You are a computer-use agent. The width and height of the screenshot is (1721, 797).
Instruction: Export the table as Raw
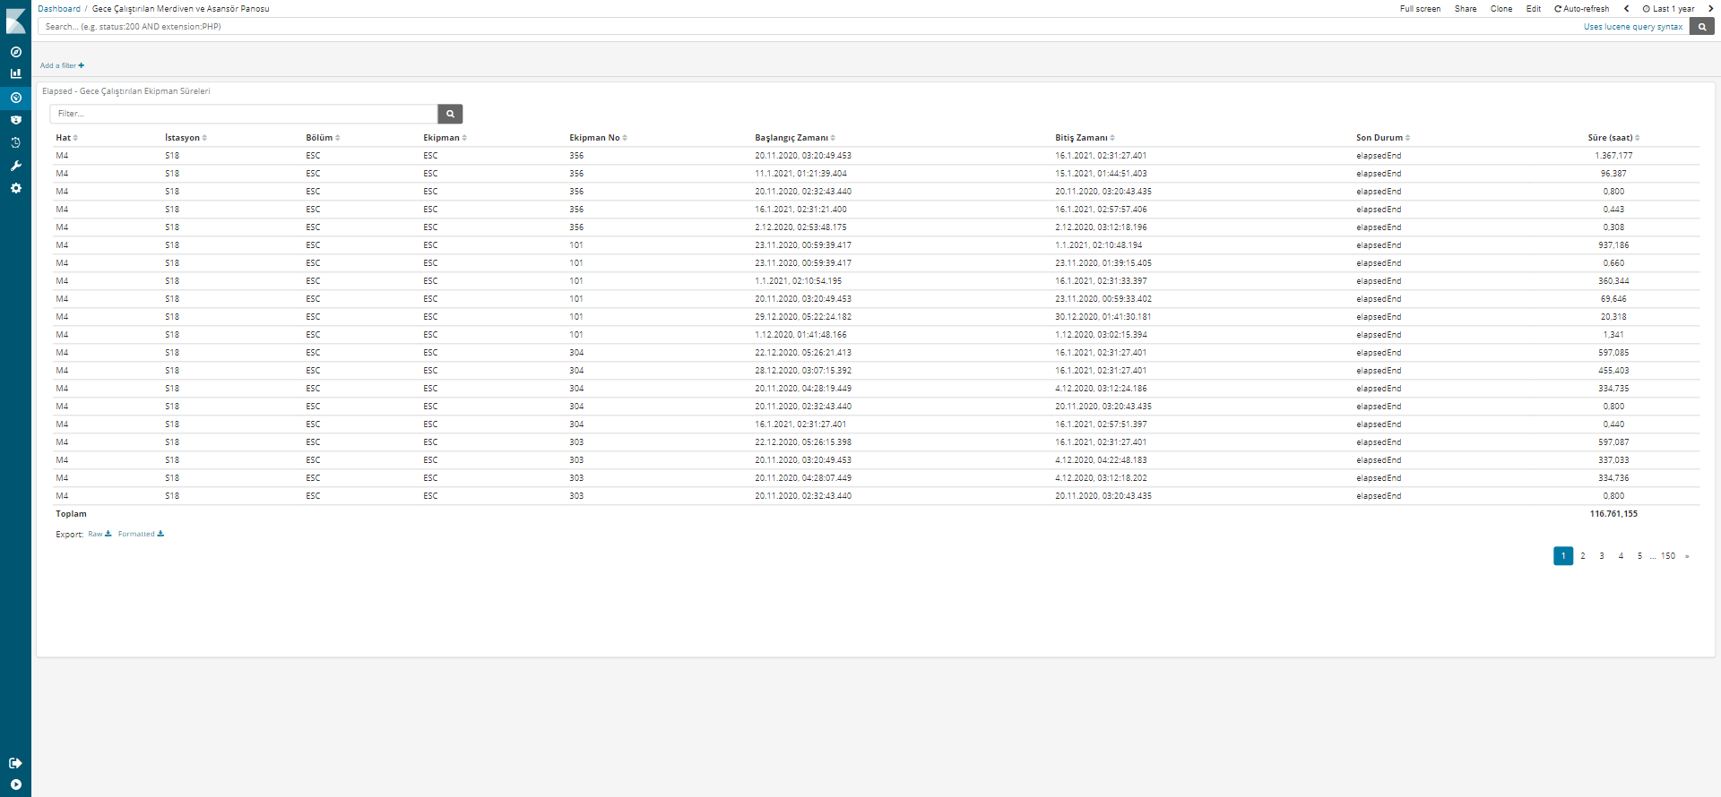click(x=99, y=534)
